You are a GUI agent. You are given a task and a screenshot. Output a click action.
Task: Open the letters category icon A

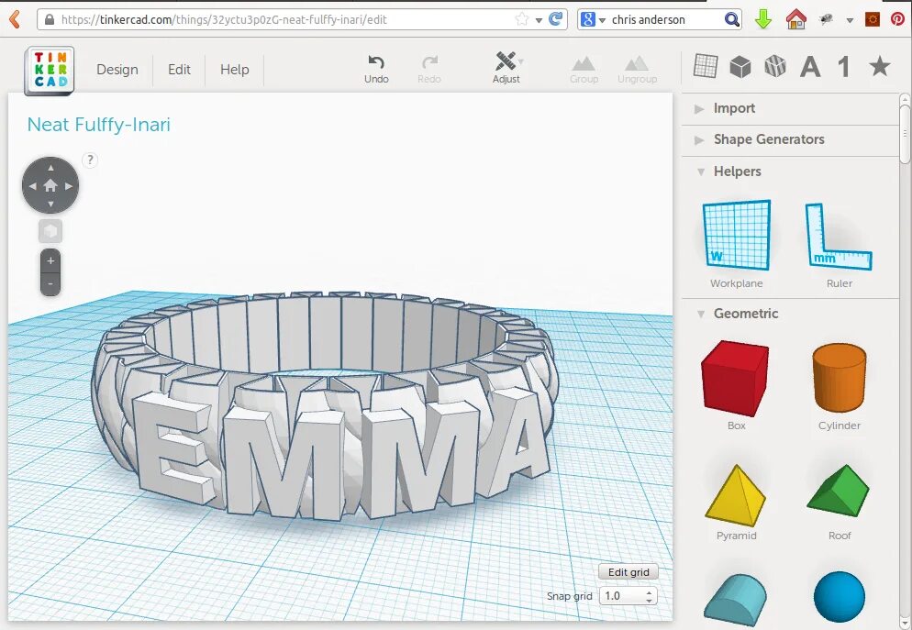point(809,67)
